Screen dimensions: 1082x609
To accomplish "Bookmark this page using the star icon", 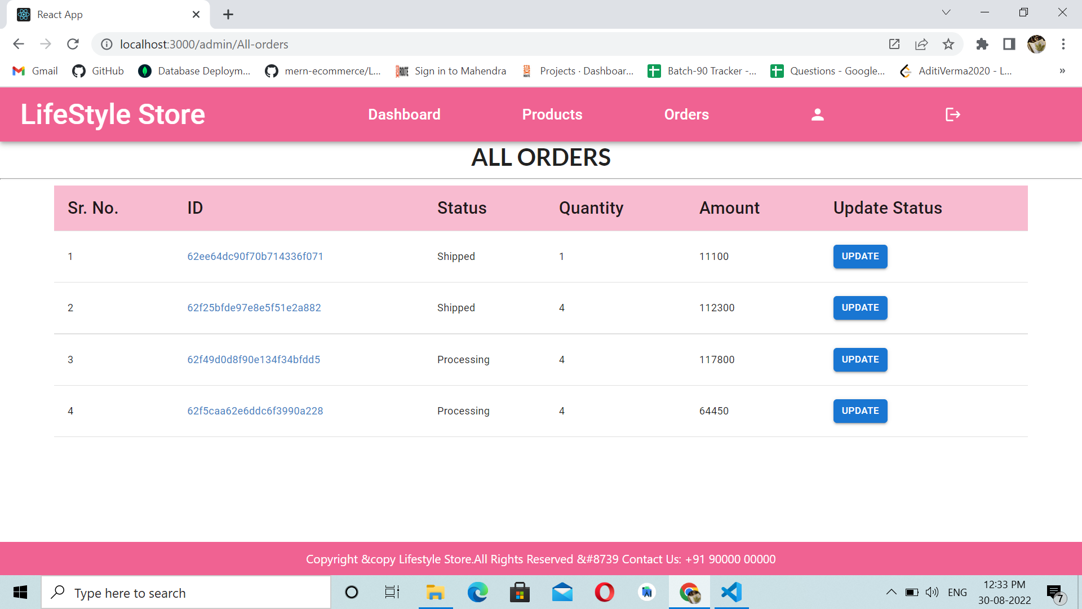I will tap(948, 44).
